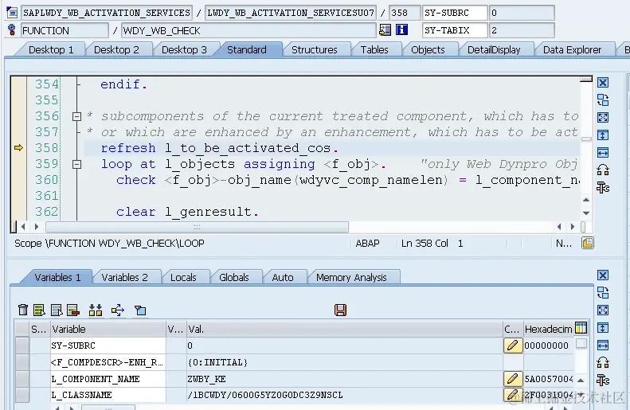
Task: Open the Memory Analysis tab
Action: (x=351, y=278)
